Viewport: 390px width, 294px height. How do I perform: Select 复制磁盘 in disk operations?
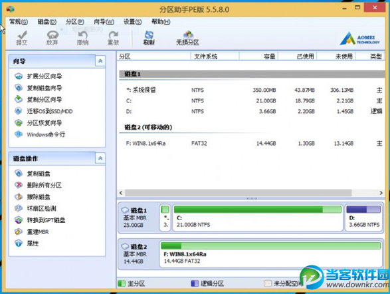(39, 174)
